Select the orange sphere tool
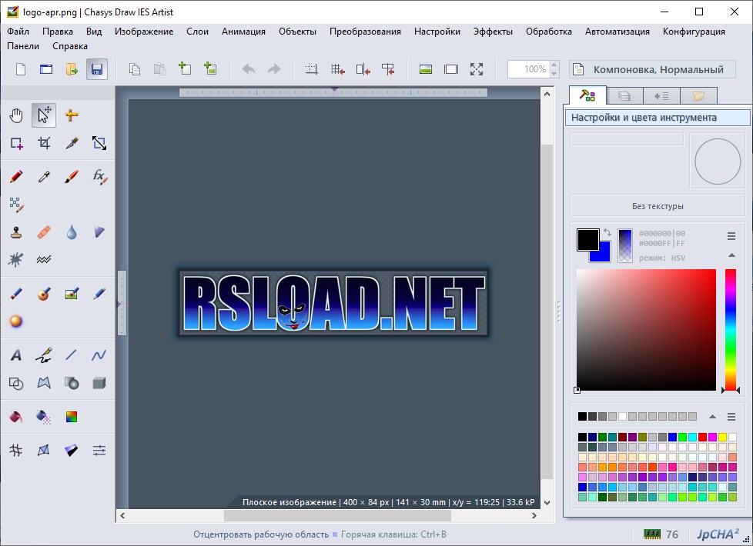The image size is (753, 546). [x=16, y=321]
